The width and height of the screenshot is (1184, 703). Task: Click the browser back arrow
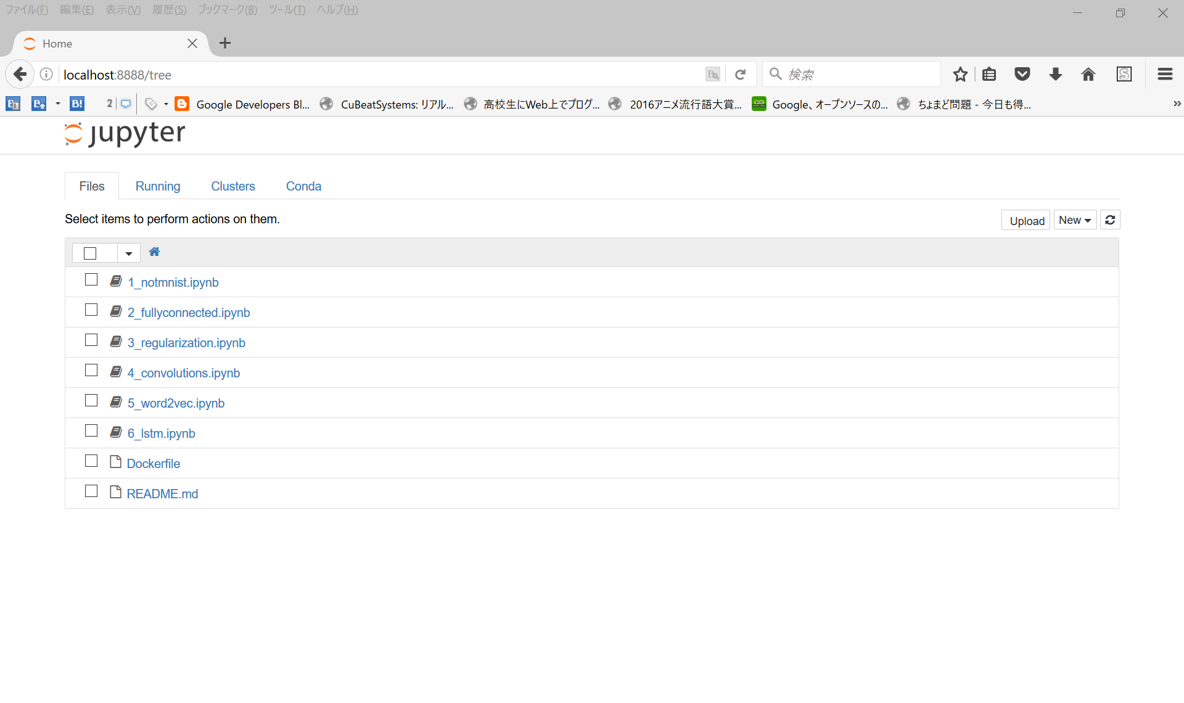click(x=20, y=75)
